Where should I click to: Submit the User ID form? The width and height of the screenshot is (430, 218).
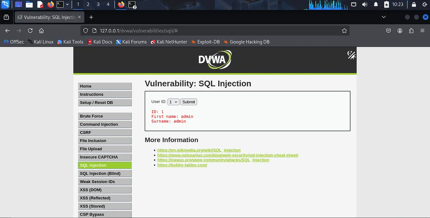[x=188, y=102]
